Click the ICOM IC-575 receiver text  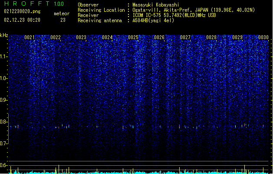[174, 15]
